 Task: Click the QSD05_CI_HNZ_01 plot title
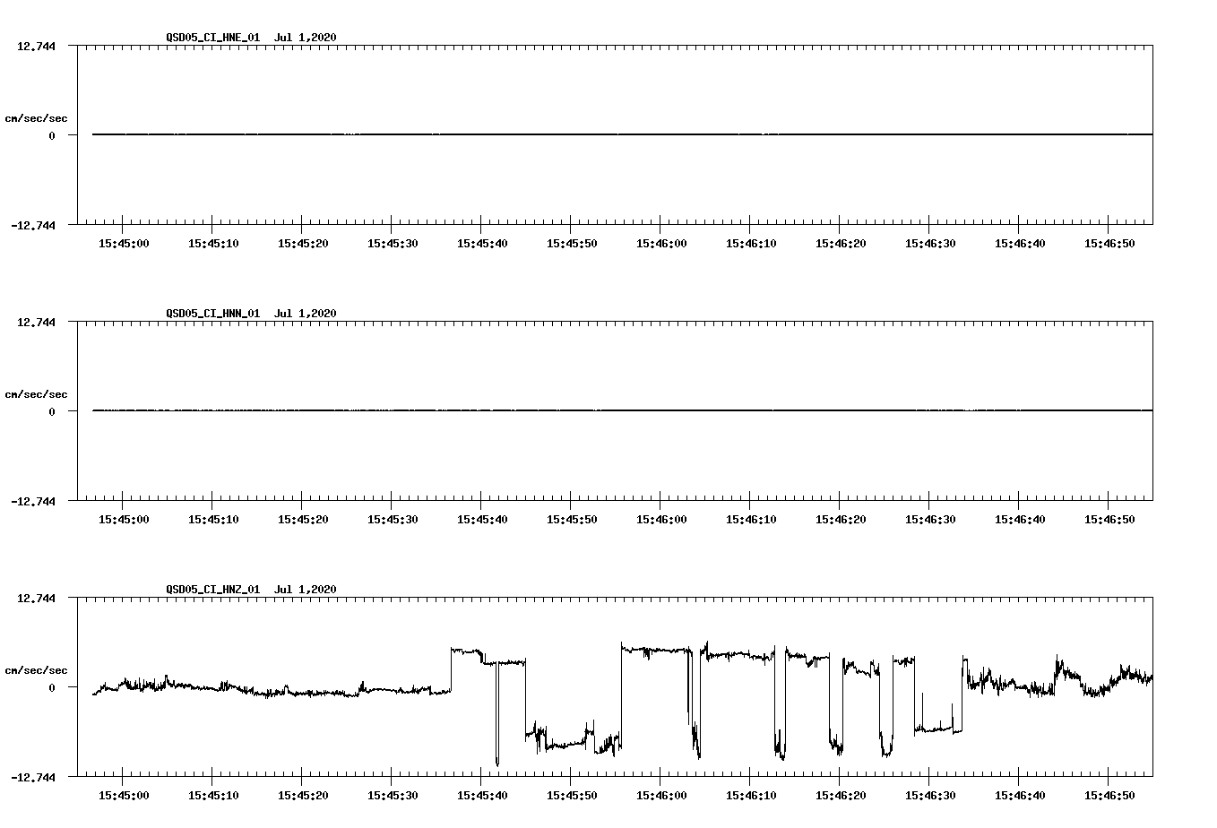point(251,590)
